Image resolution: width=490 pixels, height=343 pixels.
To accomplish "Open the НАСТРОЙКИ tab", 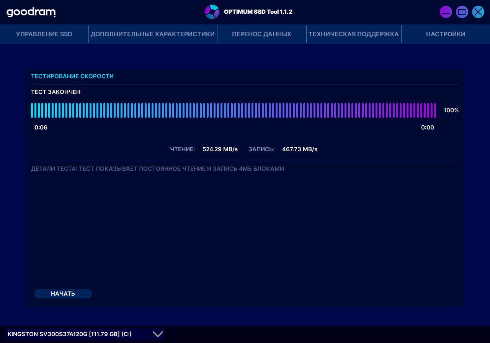I will click(446, 34).
